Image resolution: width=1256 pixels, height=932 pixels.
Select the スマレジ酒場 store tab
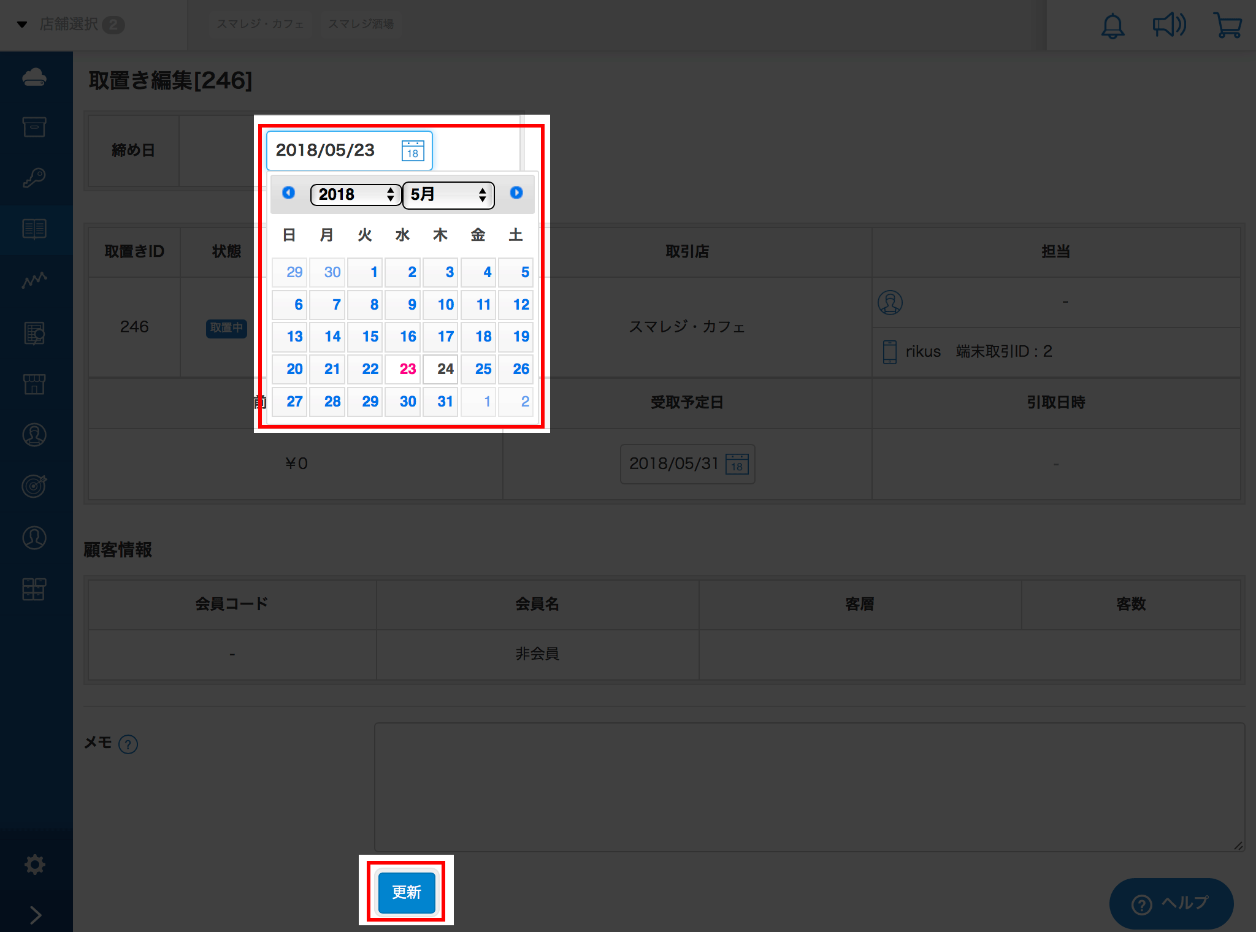tap(361, 24)
